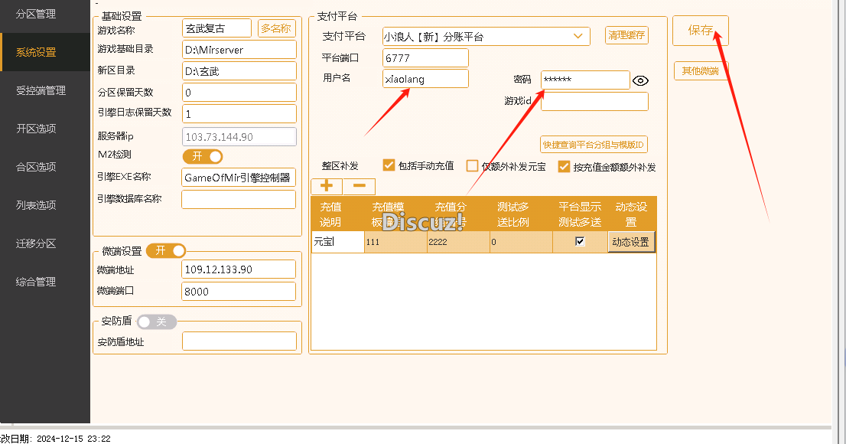Turn off the M2检测 switch
This screenshot has width=846, height=444.
pyautogui.click(x=203, y=155)
